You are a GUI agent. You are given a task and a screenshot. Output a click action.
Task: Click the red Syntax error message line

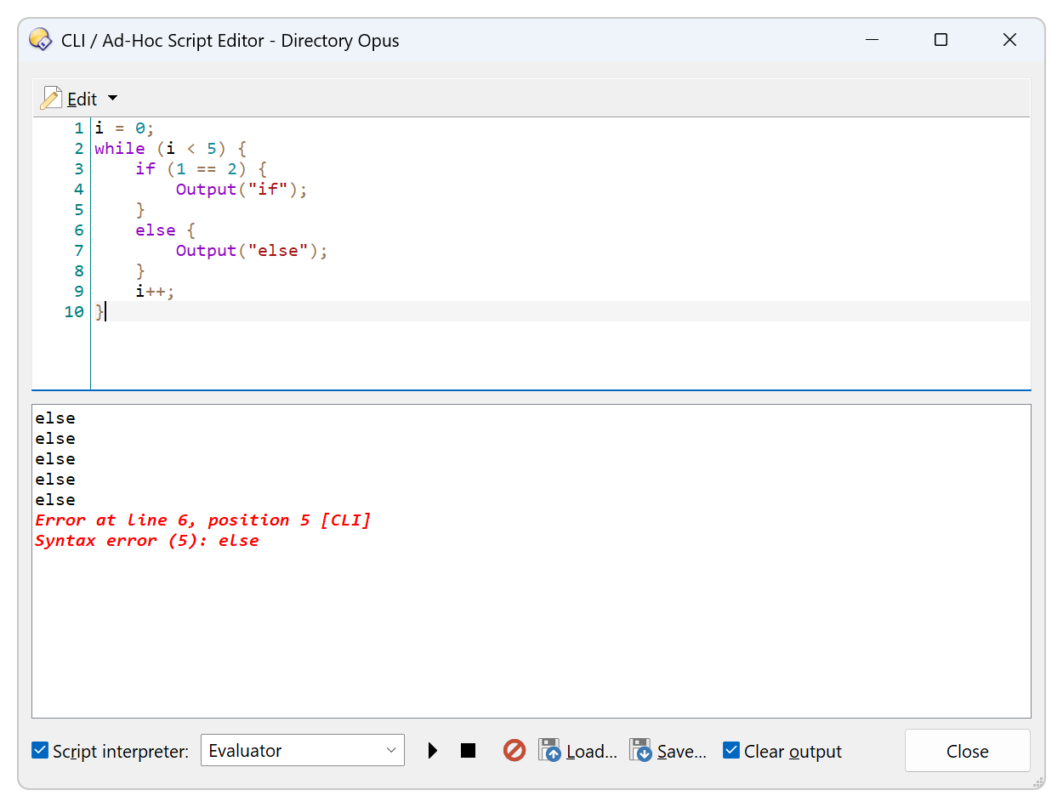click(147, 541)
